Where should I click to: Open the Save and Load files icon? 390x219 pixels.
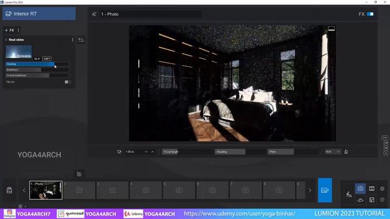372,200
